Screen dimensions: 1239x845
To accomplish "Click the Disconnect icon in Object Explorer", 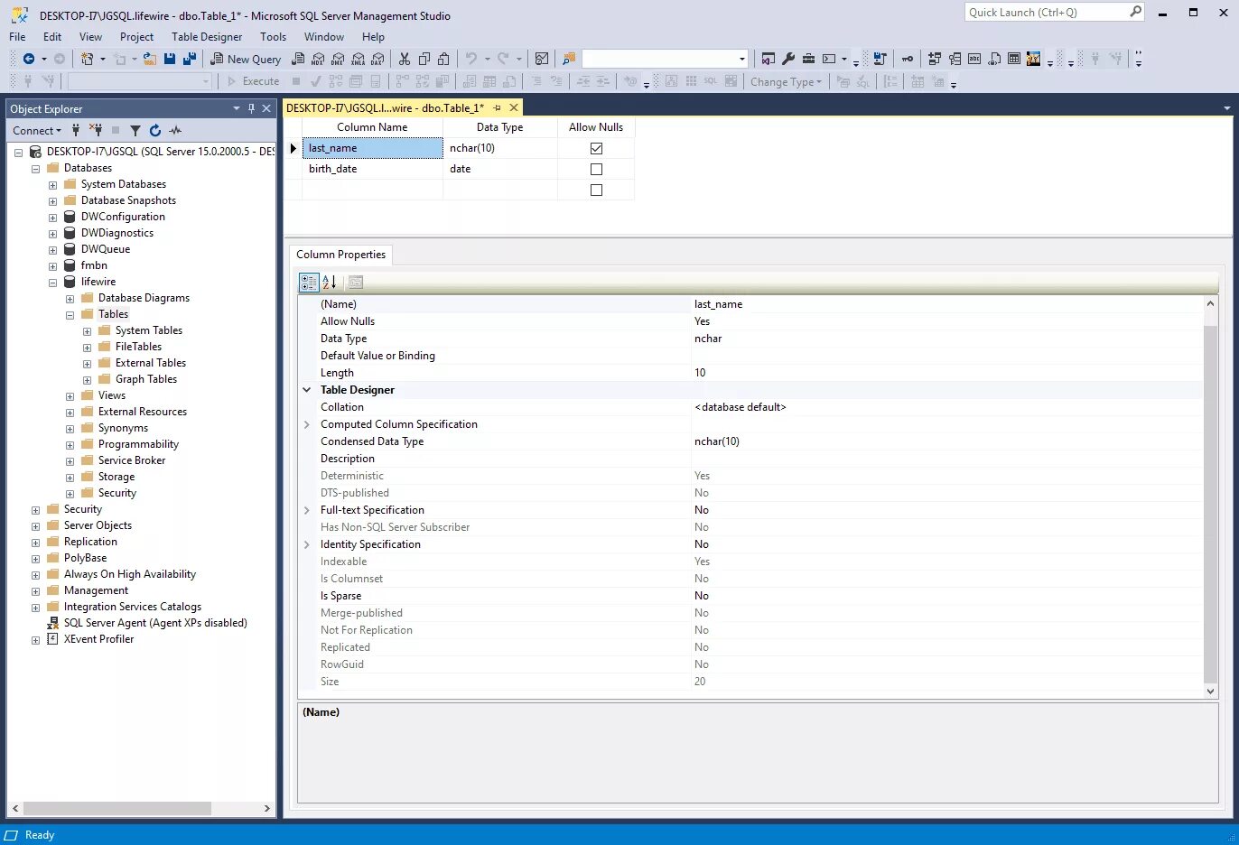I will [x=96, y=130].
